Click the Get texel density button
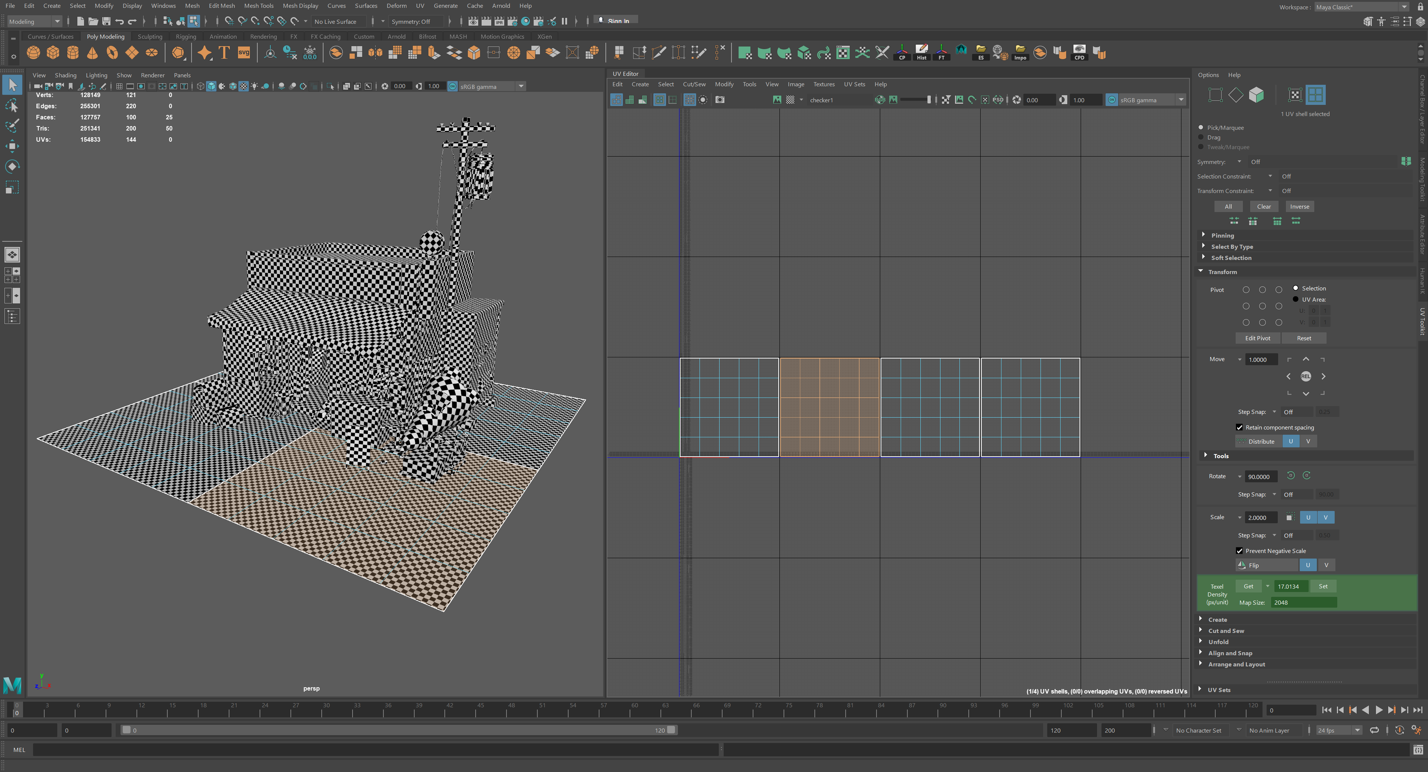This screenshot has height=772, width=1428. 1248,586
